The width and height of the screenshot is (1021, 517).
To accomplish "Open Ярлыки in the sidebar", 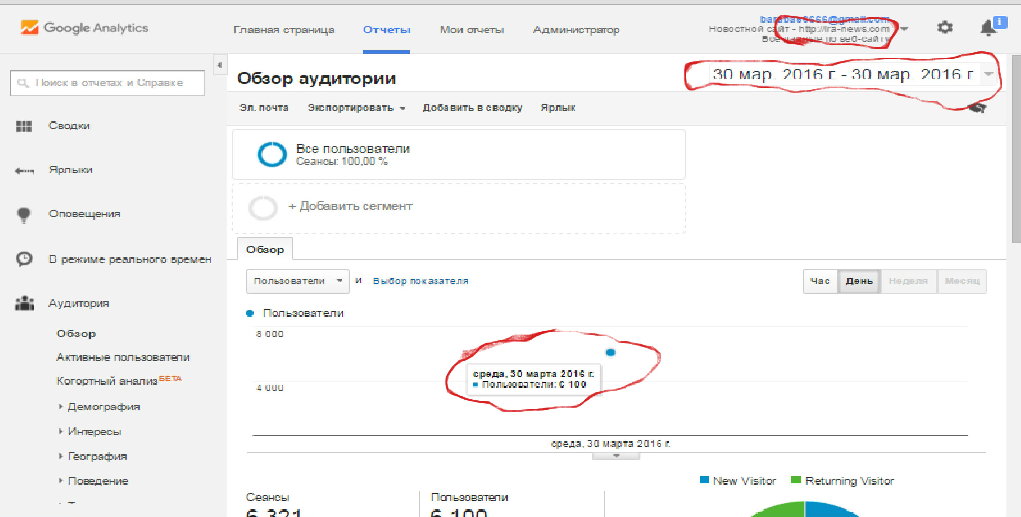I will click(70, 170).
